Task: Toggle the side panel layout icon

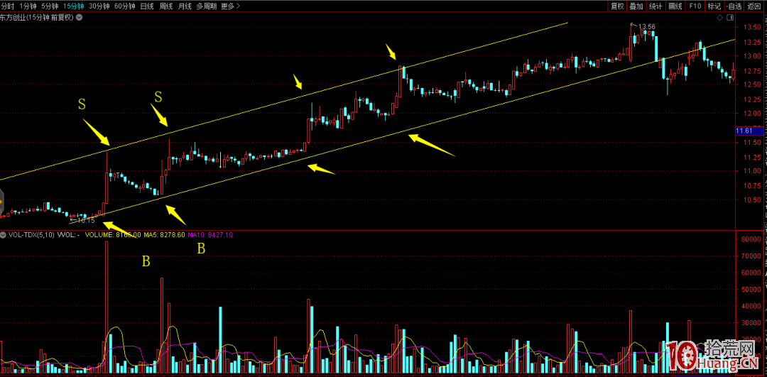Action: point(729,18)
